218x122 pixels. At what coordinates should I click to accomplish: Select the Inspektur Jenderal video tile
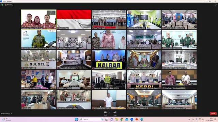180,20
